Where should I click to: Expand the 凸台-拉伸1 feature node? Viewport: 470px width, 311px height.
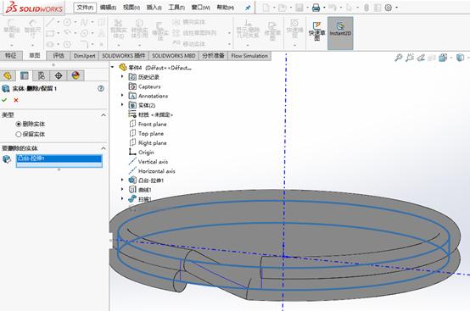coord(122,180)
